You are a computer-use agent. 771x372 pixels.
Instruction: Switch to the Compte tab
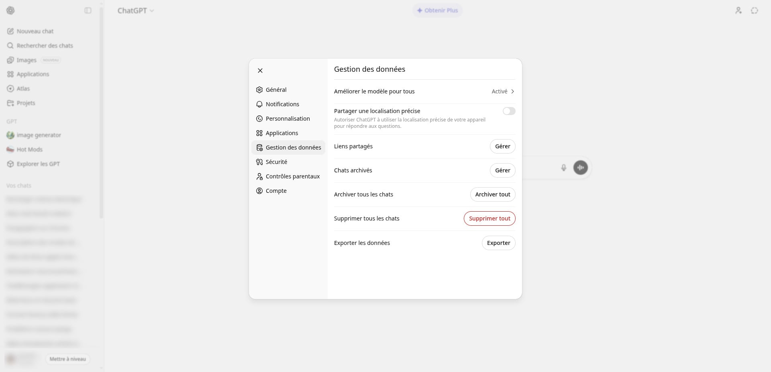[288, 191]
